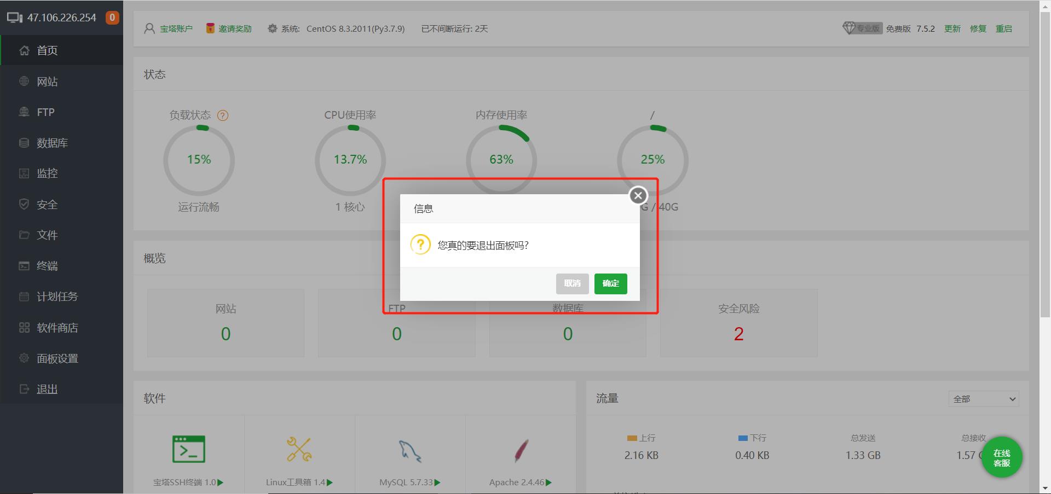This screenshot has width=1051, height=494.
Task: Click the 15% load status gauge
Action: [x=199, y=160]
